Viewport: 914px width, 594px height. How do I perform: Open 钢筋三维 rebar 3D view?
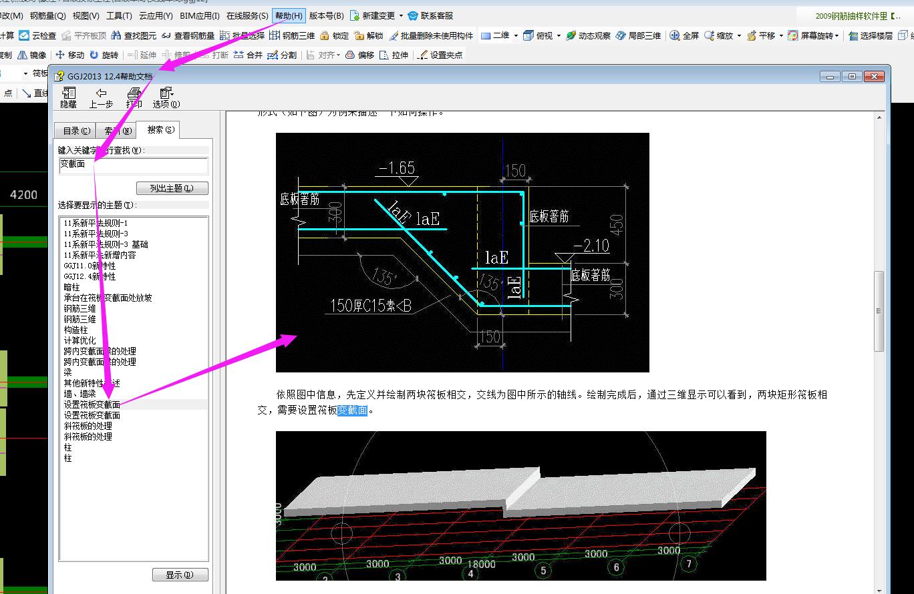[292, 35]
